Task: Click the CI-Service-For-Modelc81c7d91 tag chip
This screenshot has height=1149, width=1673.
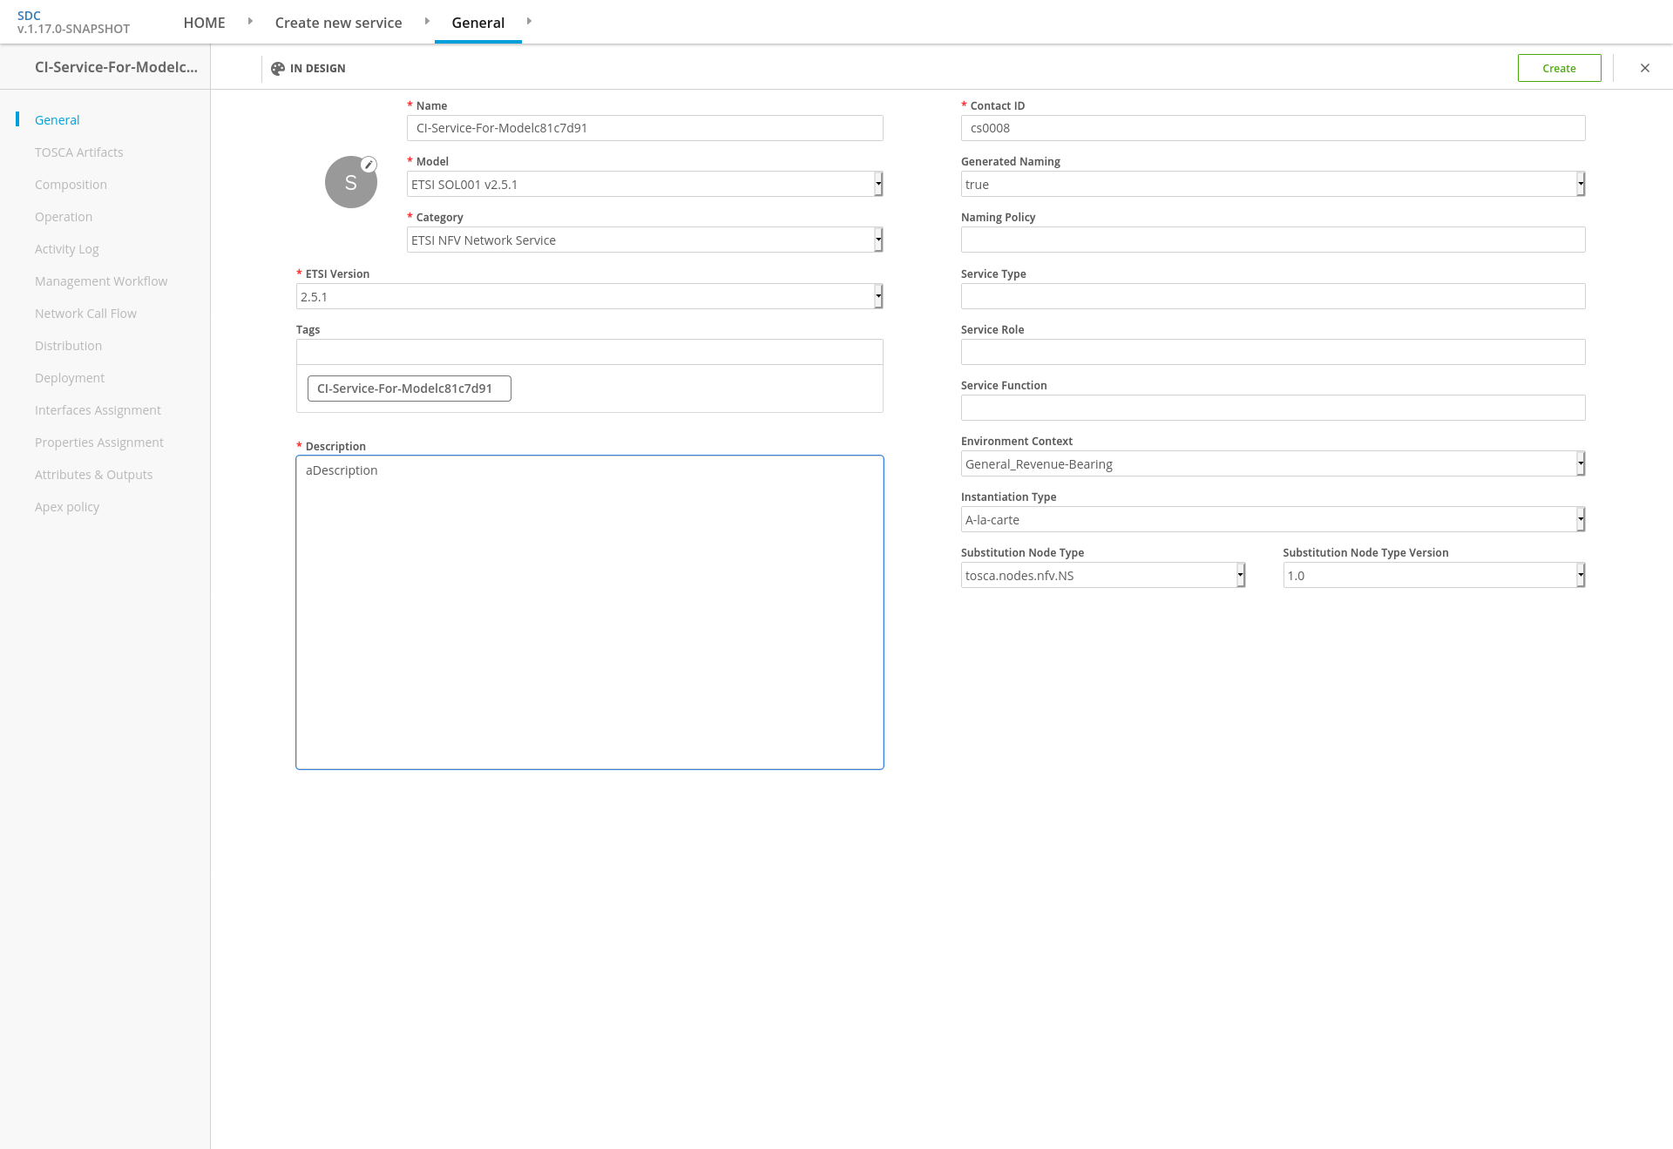Action: (409, 389)
